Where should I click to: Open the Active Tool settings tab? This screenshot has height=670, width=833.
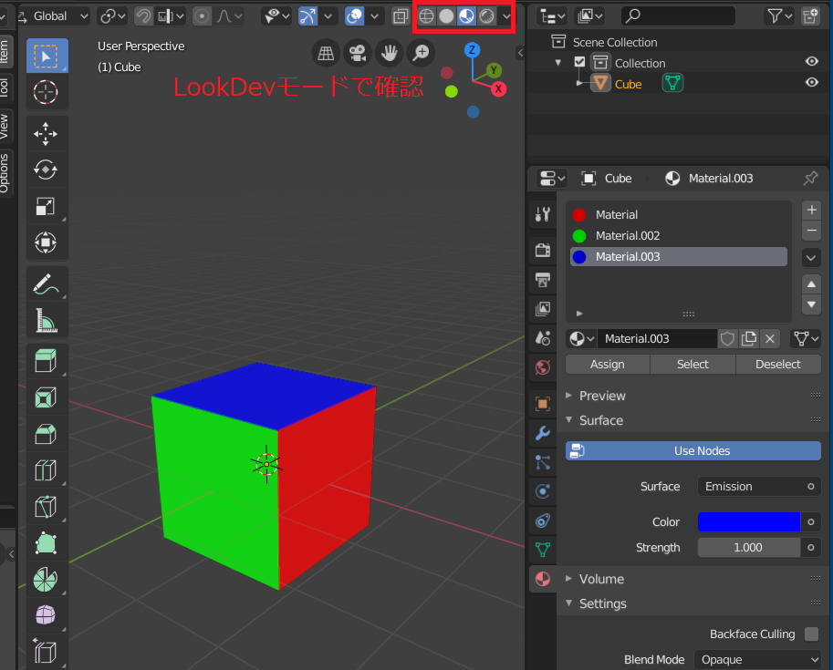click(542, 214)
